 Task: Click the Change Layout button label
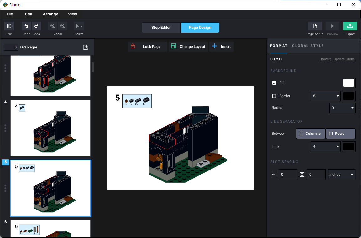click(x=192, y=46)
